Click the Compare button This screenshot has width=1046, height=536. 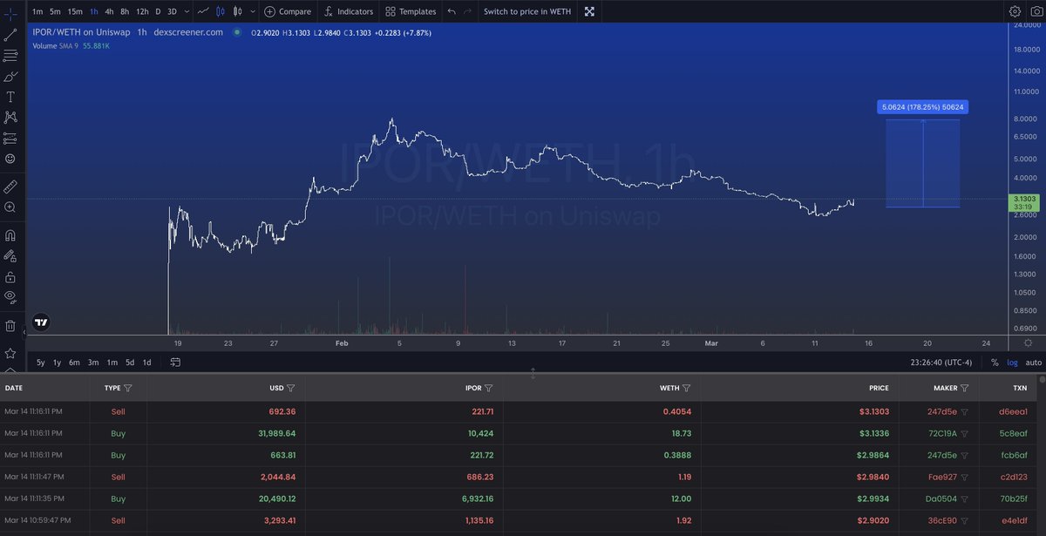point(288,11)
